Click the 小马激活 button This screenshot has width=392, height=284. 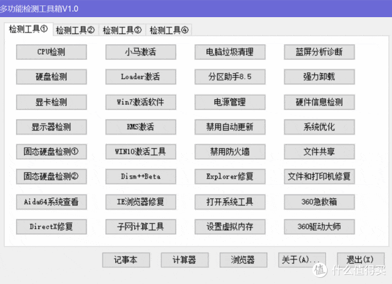[x=141, y=52]
